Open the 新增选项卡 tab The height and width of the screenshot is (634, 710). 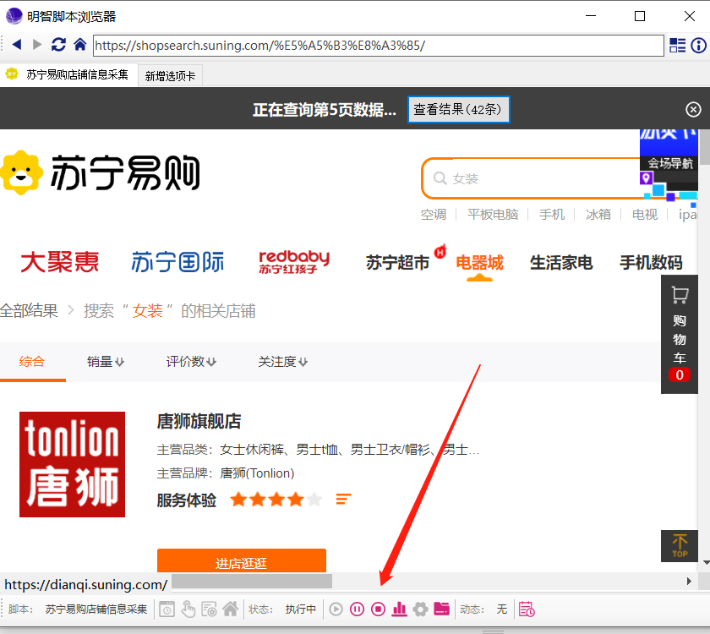[170, 75]
